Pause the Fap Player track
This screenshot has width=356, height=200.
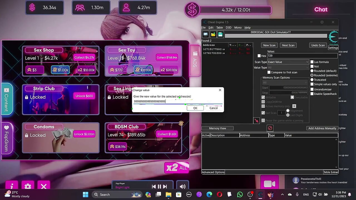(159, 187)
